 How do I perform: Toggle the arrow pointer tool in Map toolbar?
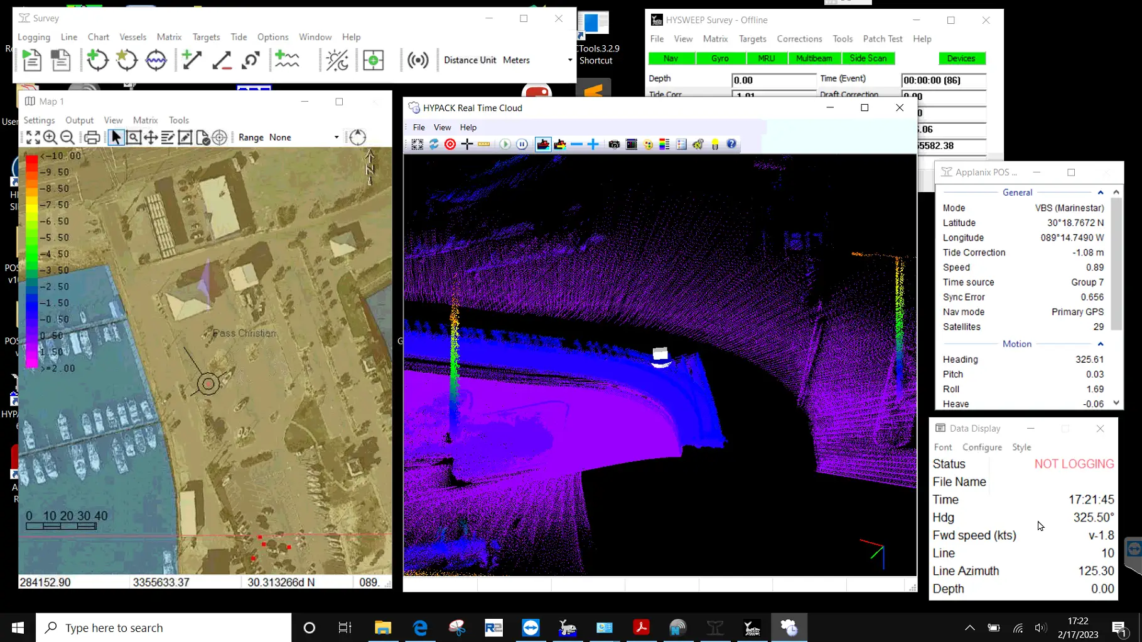coord(116,137)
